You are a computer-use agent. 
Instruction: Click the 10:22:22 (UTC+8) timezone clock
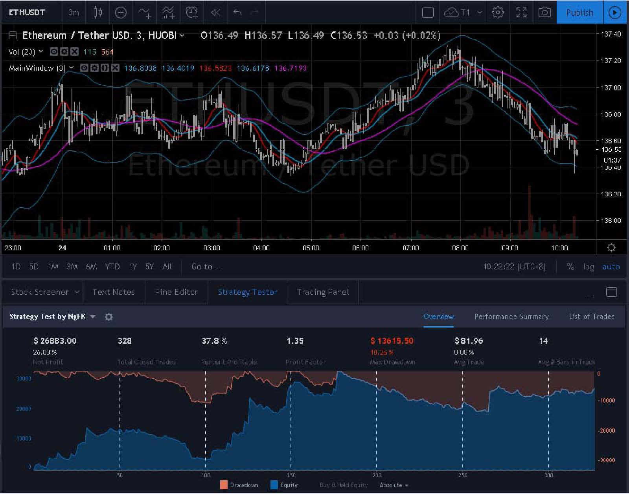515,267
